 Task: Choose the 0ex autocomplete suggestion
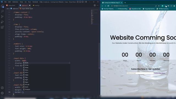pos(46,70)
